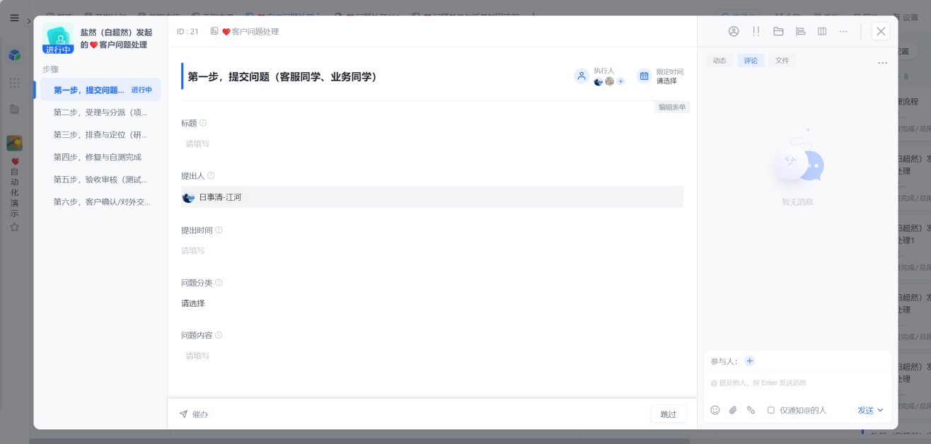Select step 第六步，客户确认/对外交
The height and width of the screenshot is (444, 931).
(x=100, y=201)
